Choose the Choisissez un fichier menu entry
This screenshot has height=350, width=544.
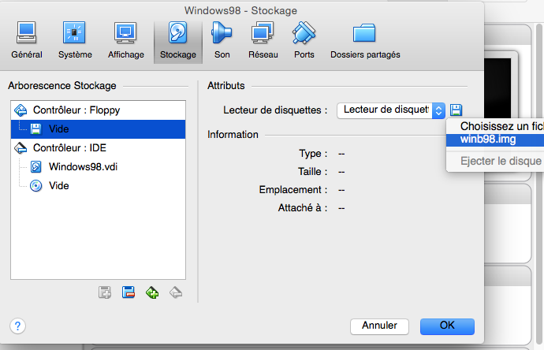click(495, 126)
